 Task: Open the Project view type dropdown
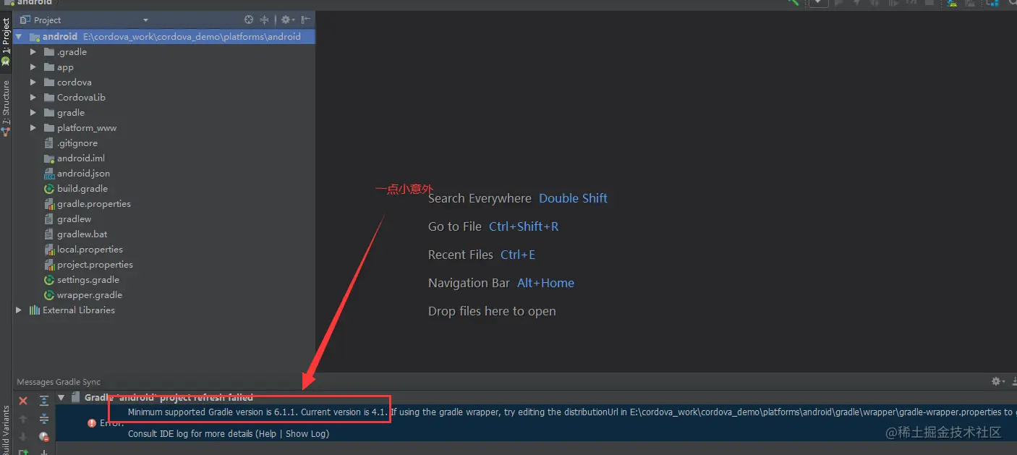[145, 20]
